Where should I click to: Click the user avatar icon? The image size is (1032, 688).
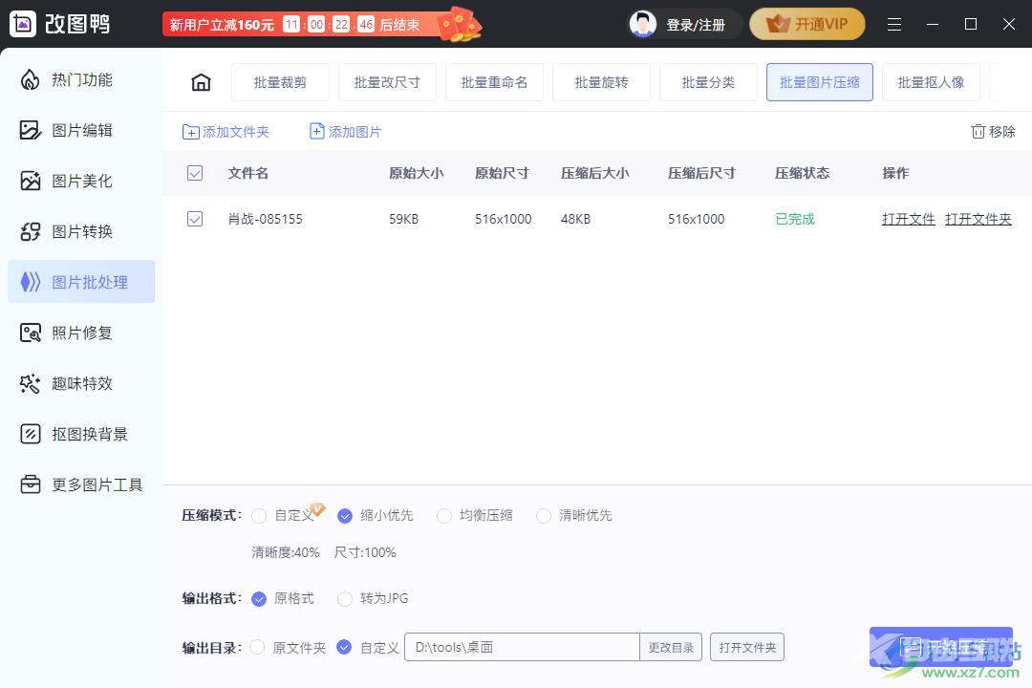[642, 24]
